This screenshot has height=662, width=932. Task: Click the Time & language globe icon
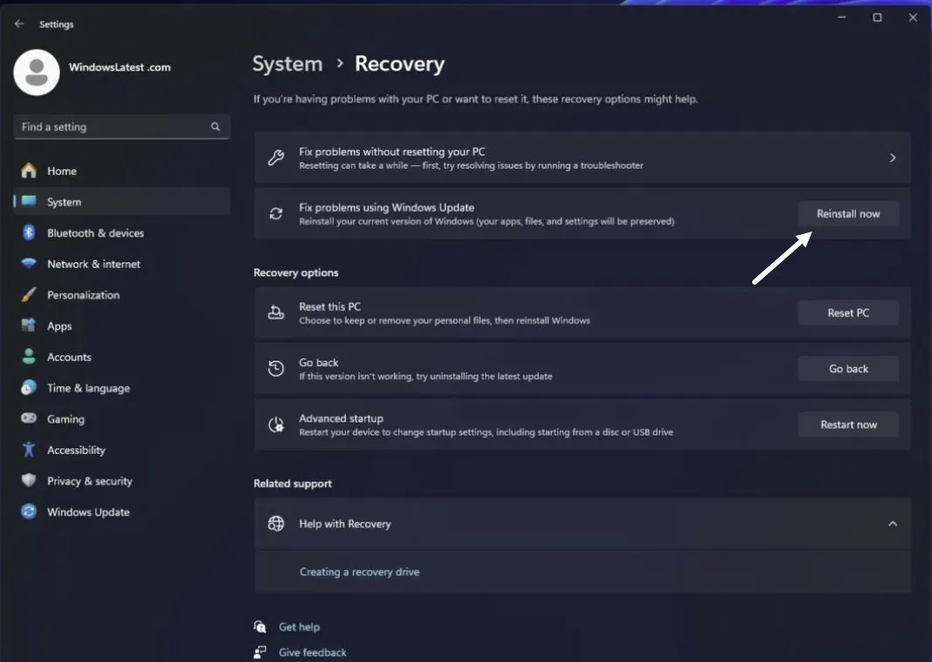29,388
